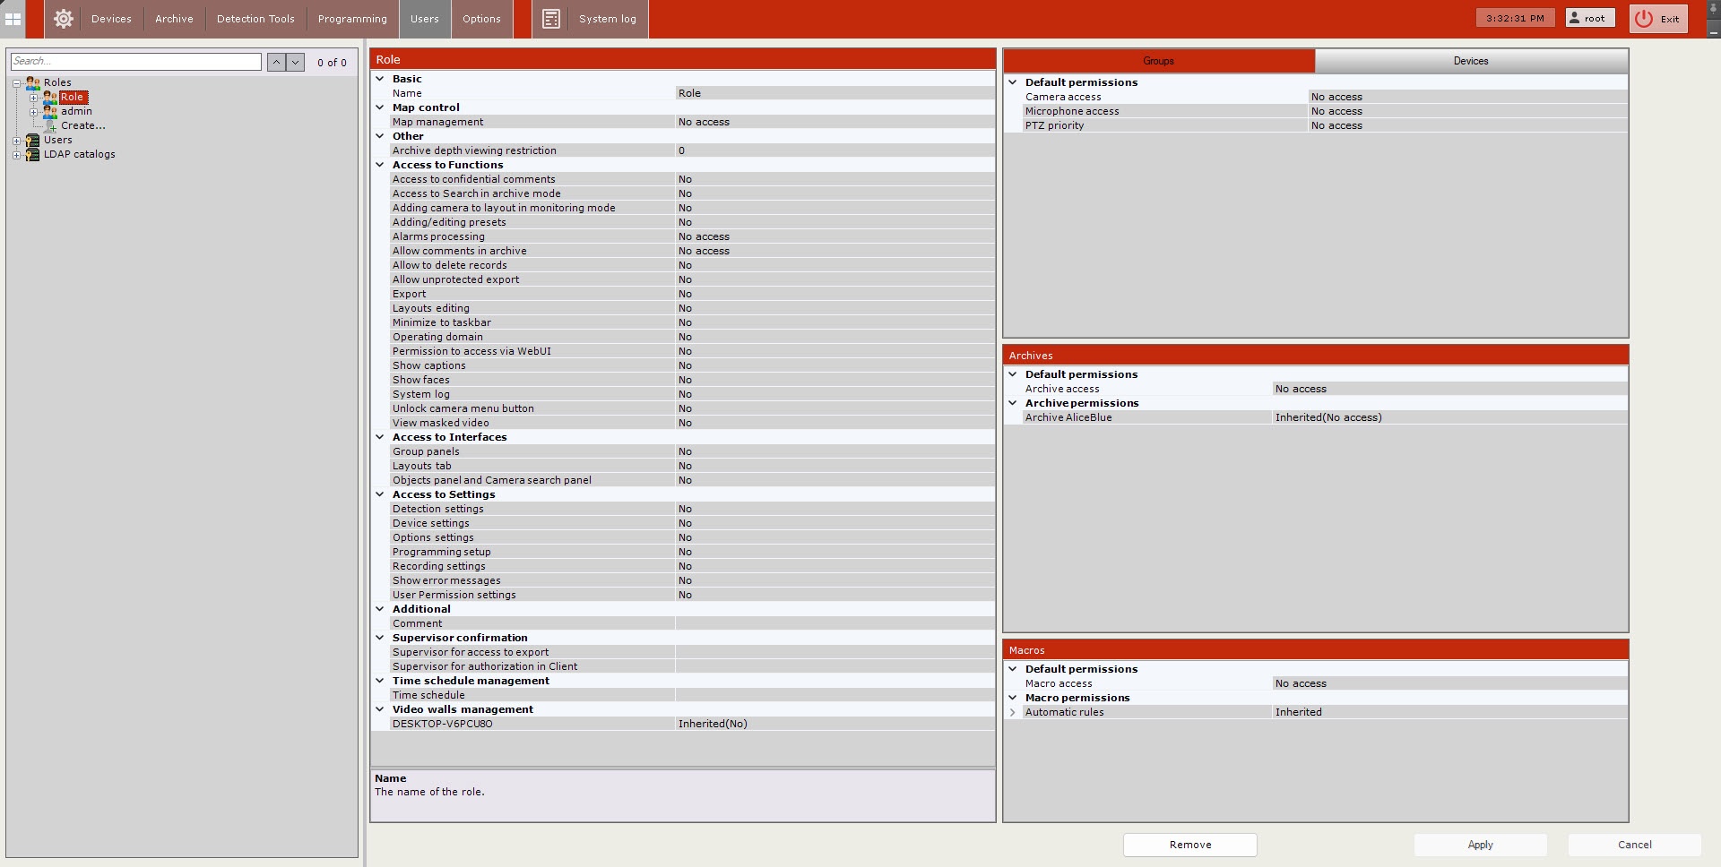Click the root user profile icon
Image resolution: width=1721 pixels, height=867 pixels.
(1575, 18)
